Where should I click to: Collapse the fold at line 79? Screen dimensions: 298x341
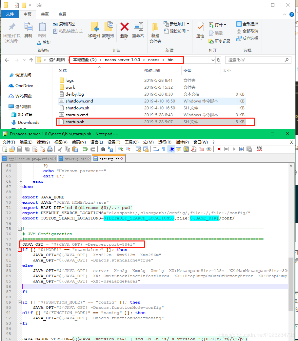pos(20,250)
